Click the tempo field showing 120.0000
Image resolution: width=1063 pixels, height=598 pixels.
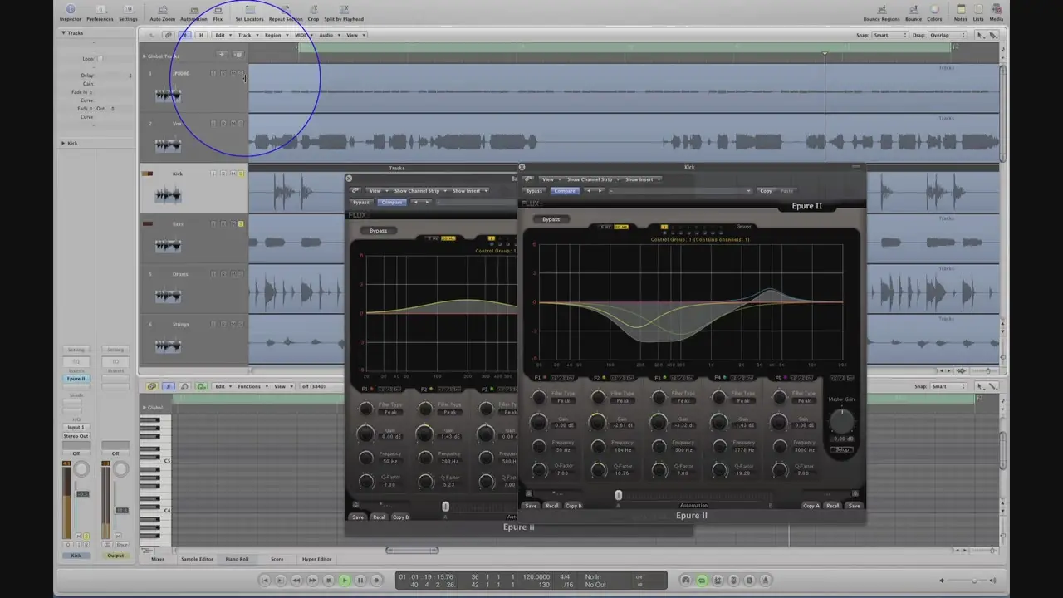[x=536, y=576]
